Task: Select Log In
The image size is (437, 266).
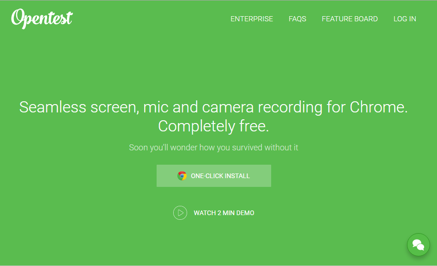Action: coord(405,19)
